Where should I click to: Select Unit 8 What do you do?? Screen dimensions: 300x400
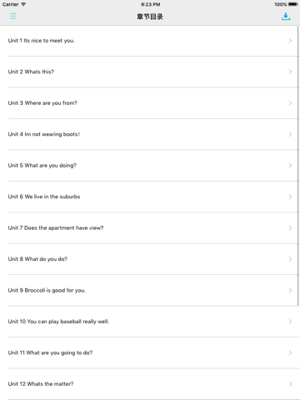[x=150, y=259]
